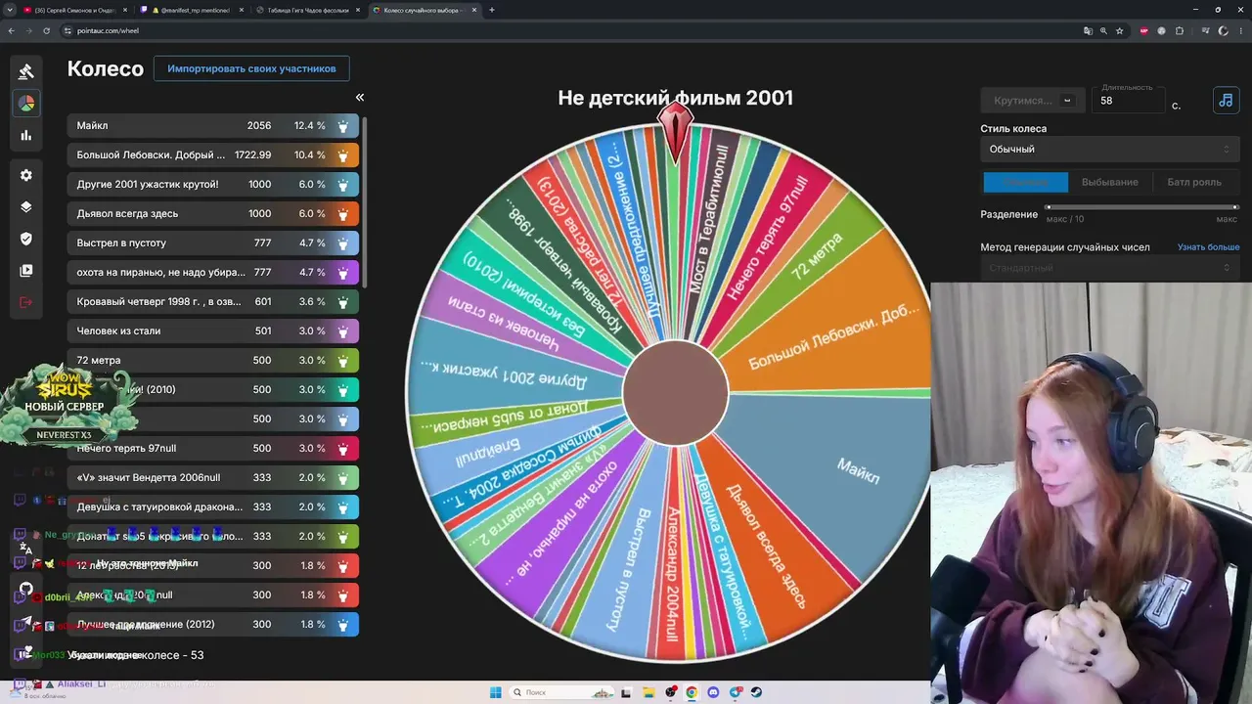
Task: Open the video play sidebar icon
Action: [x=26, y=270]
